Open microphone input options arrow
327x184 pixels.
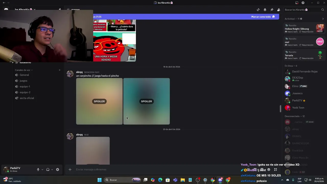point(42,169)
